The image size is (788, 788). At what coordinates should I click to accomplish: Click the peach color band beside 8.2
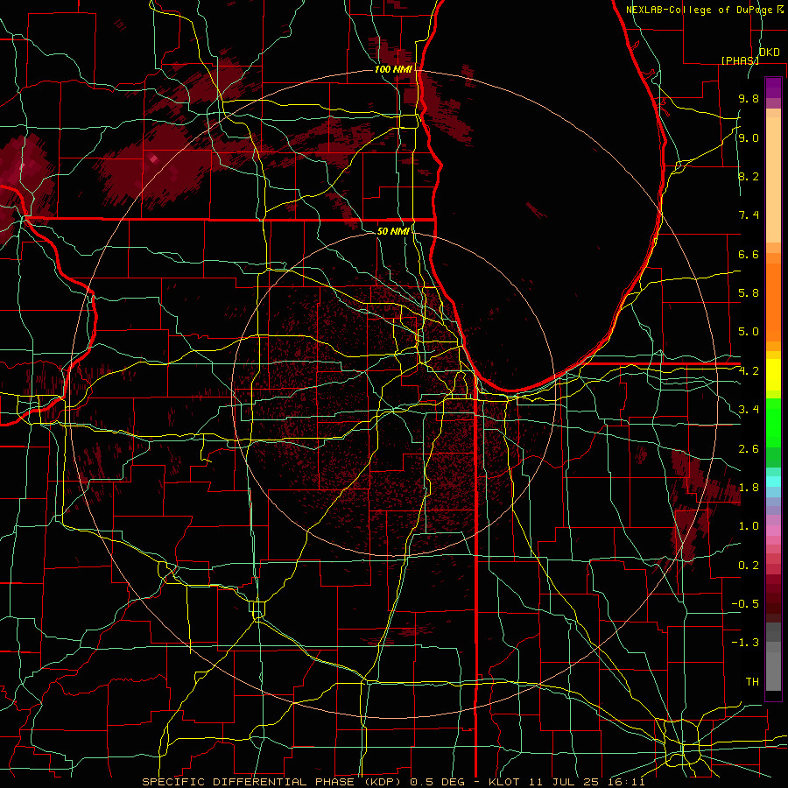tap(773, 179)
